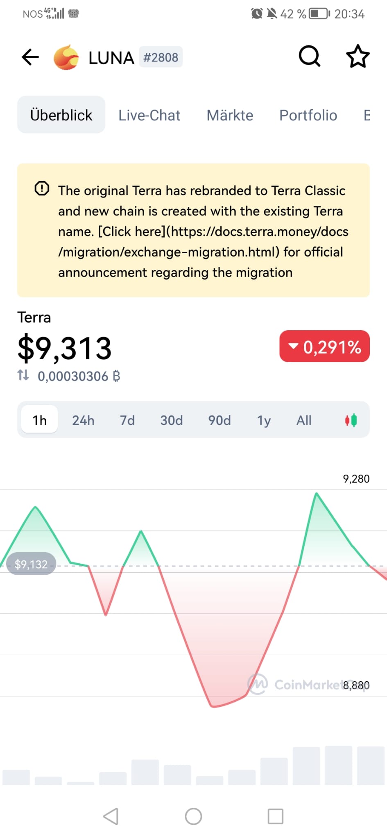Open search with the magnifier icon
This screenshot has width=387, height=839.
click(x=309, y=56)
